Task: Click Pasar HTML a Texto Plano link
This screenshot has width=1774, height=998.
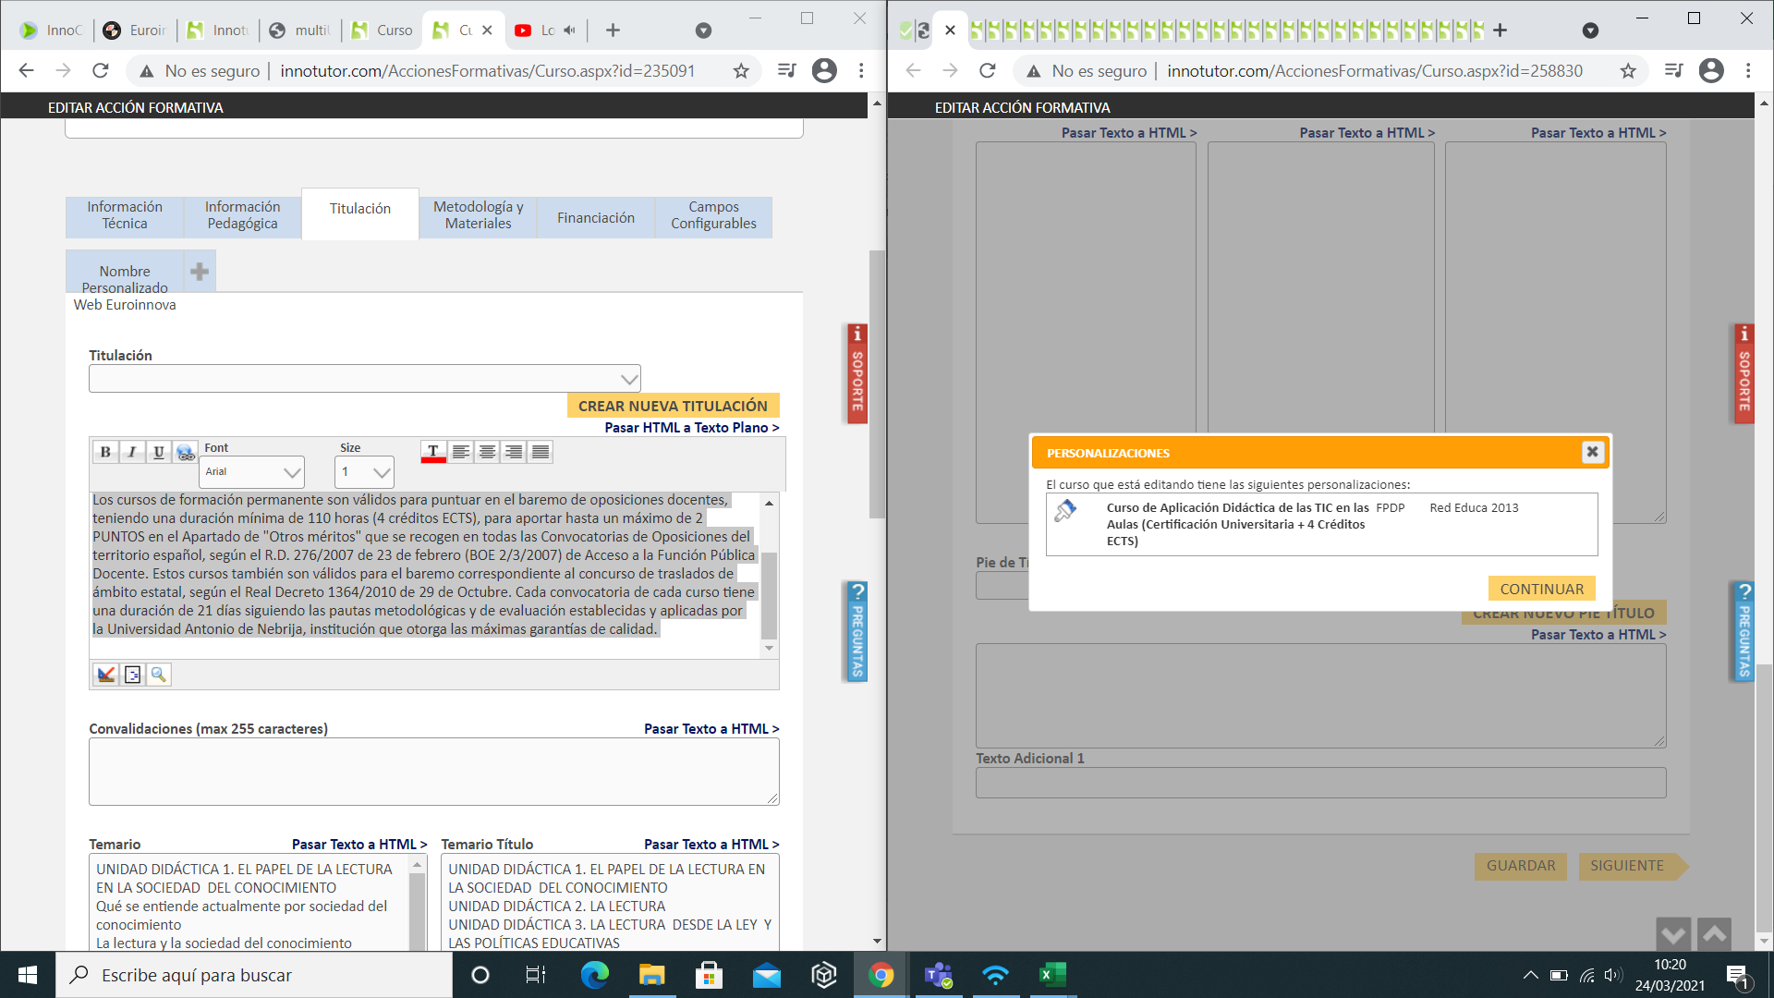Action: (692, 428)
